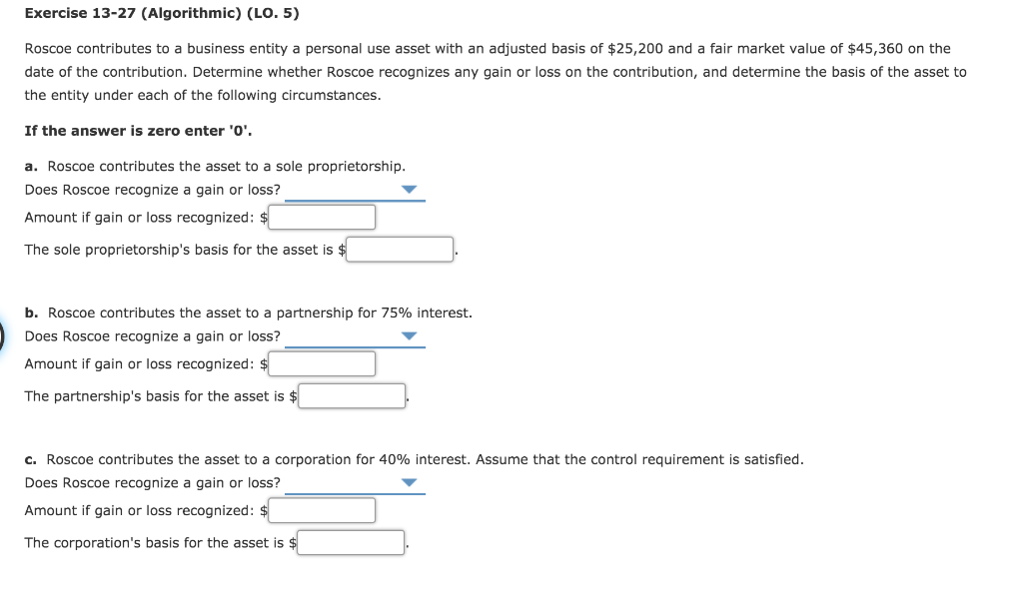Image resolution: width=1023 pixels, height=612 pixels.
Task: Click the sole proprietorship's basis field
Action: 399,249
